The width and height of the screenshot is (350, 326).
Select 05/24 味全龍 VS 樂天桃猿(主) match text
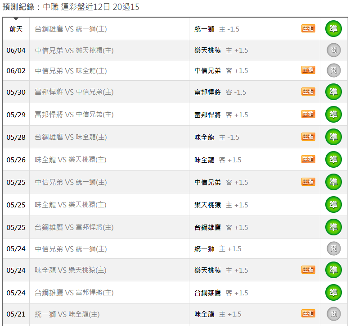[71, 270]
